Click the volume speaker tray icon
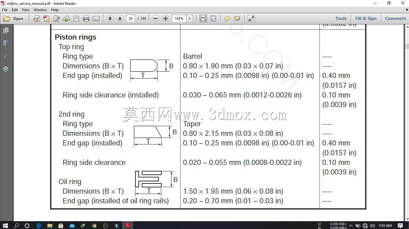409x229 pixels. pos(372,226)
